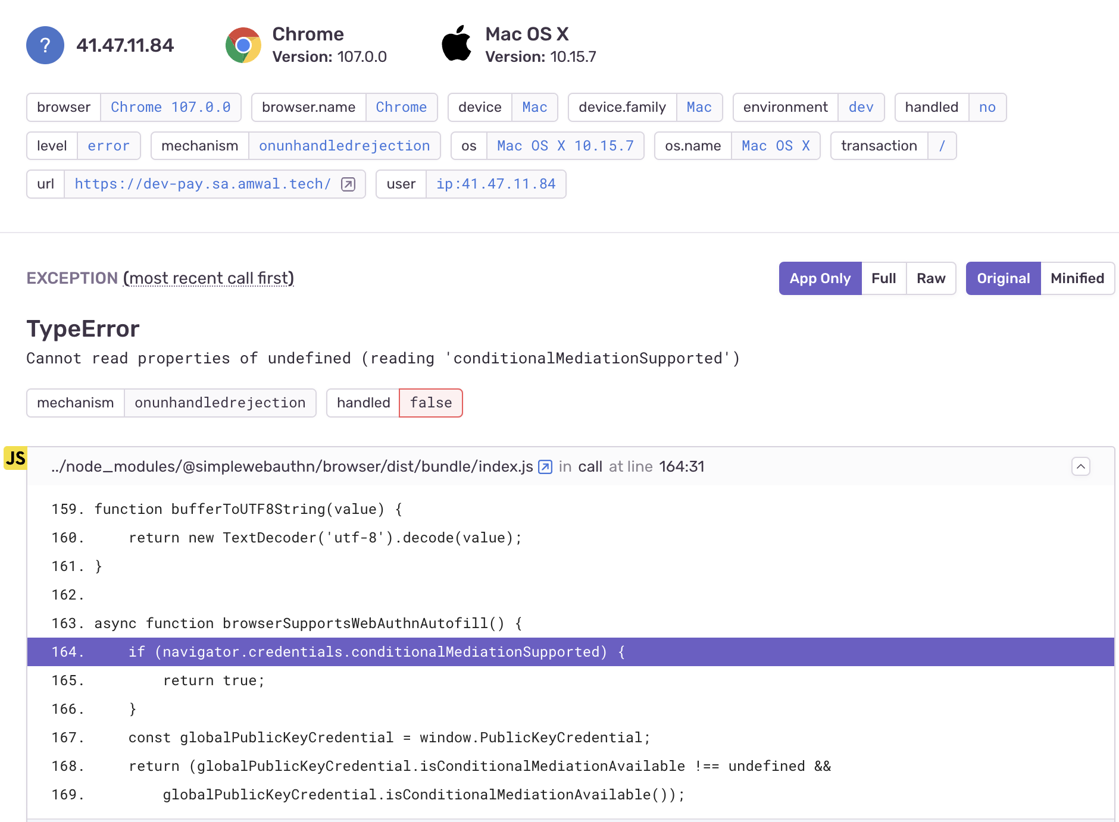This screenshot has width=1119, height=822.
Task: Click the 'most recent call first' link
Action: pyautogui.click(x=208, y=278)
